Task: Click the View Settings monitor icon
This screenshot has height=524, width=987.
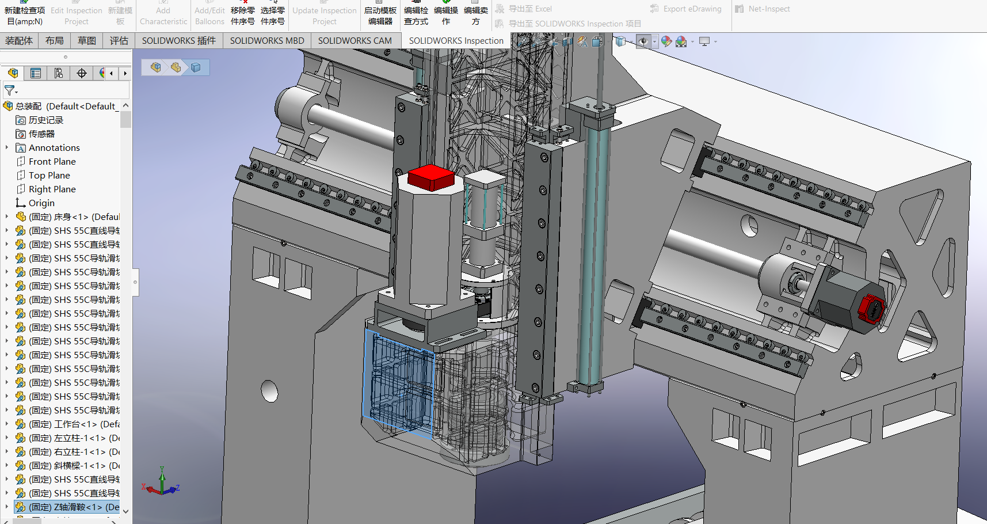Action: click(704, 41)
